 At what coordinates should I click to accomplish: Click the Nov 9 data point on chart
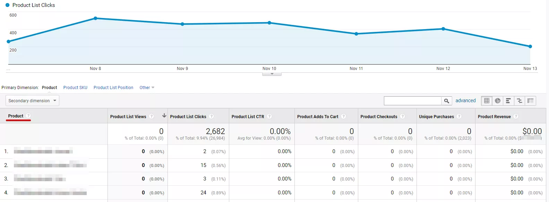tap(182, 24)
